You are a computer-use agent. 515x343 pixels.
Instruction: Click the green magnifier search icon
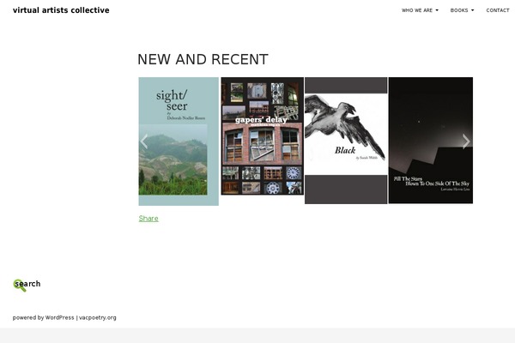[x=20, y=286]
